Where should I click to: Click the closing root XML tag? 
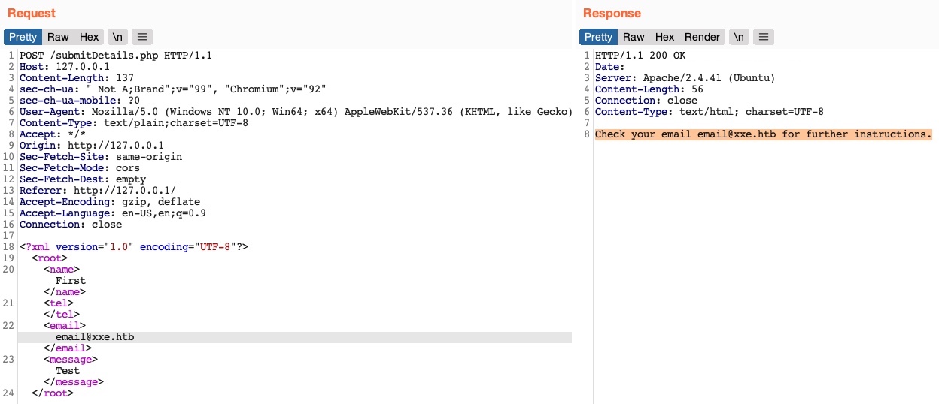coord(53,393)
